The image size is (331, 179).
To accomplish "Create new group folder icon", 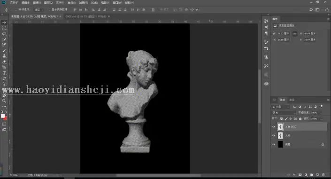I will click(x=312, y=175).
